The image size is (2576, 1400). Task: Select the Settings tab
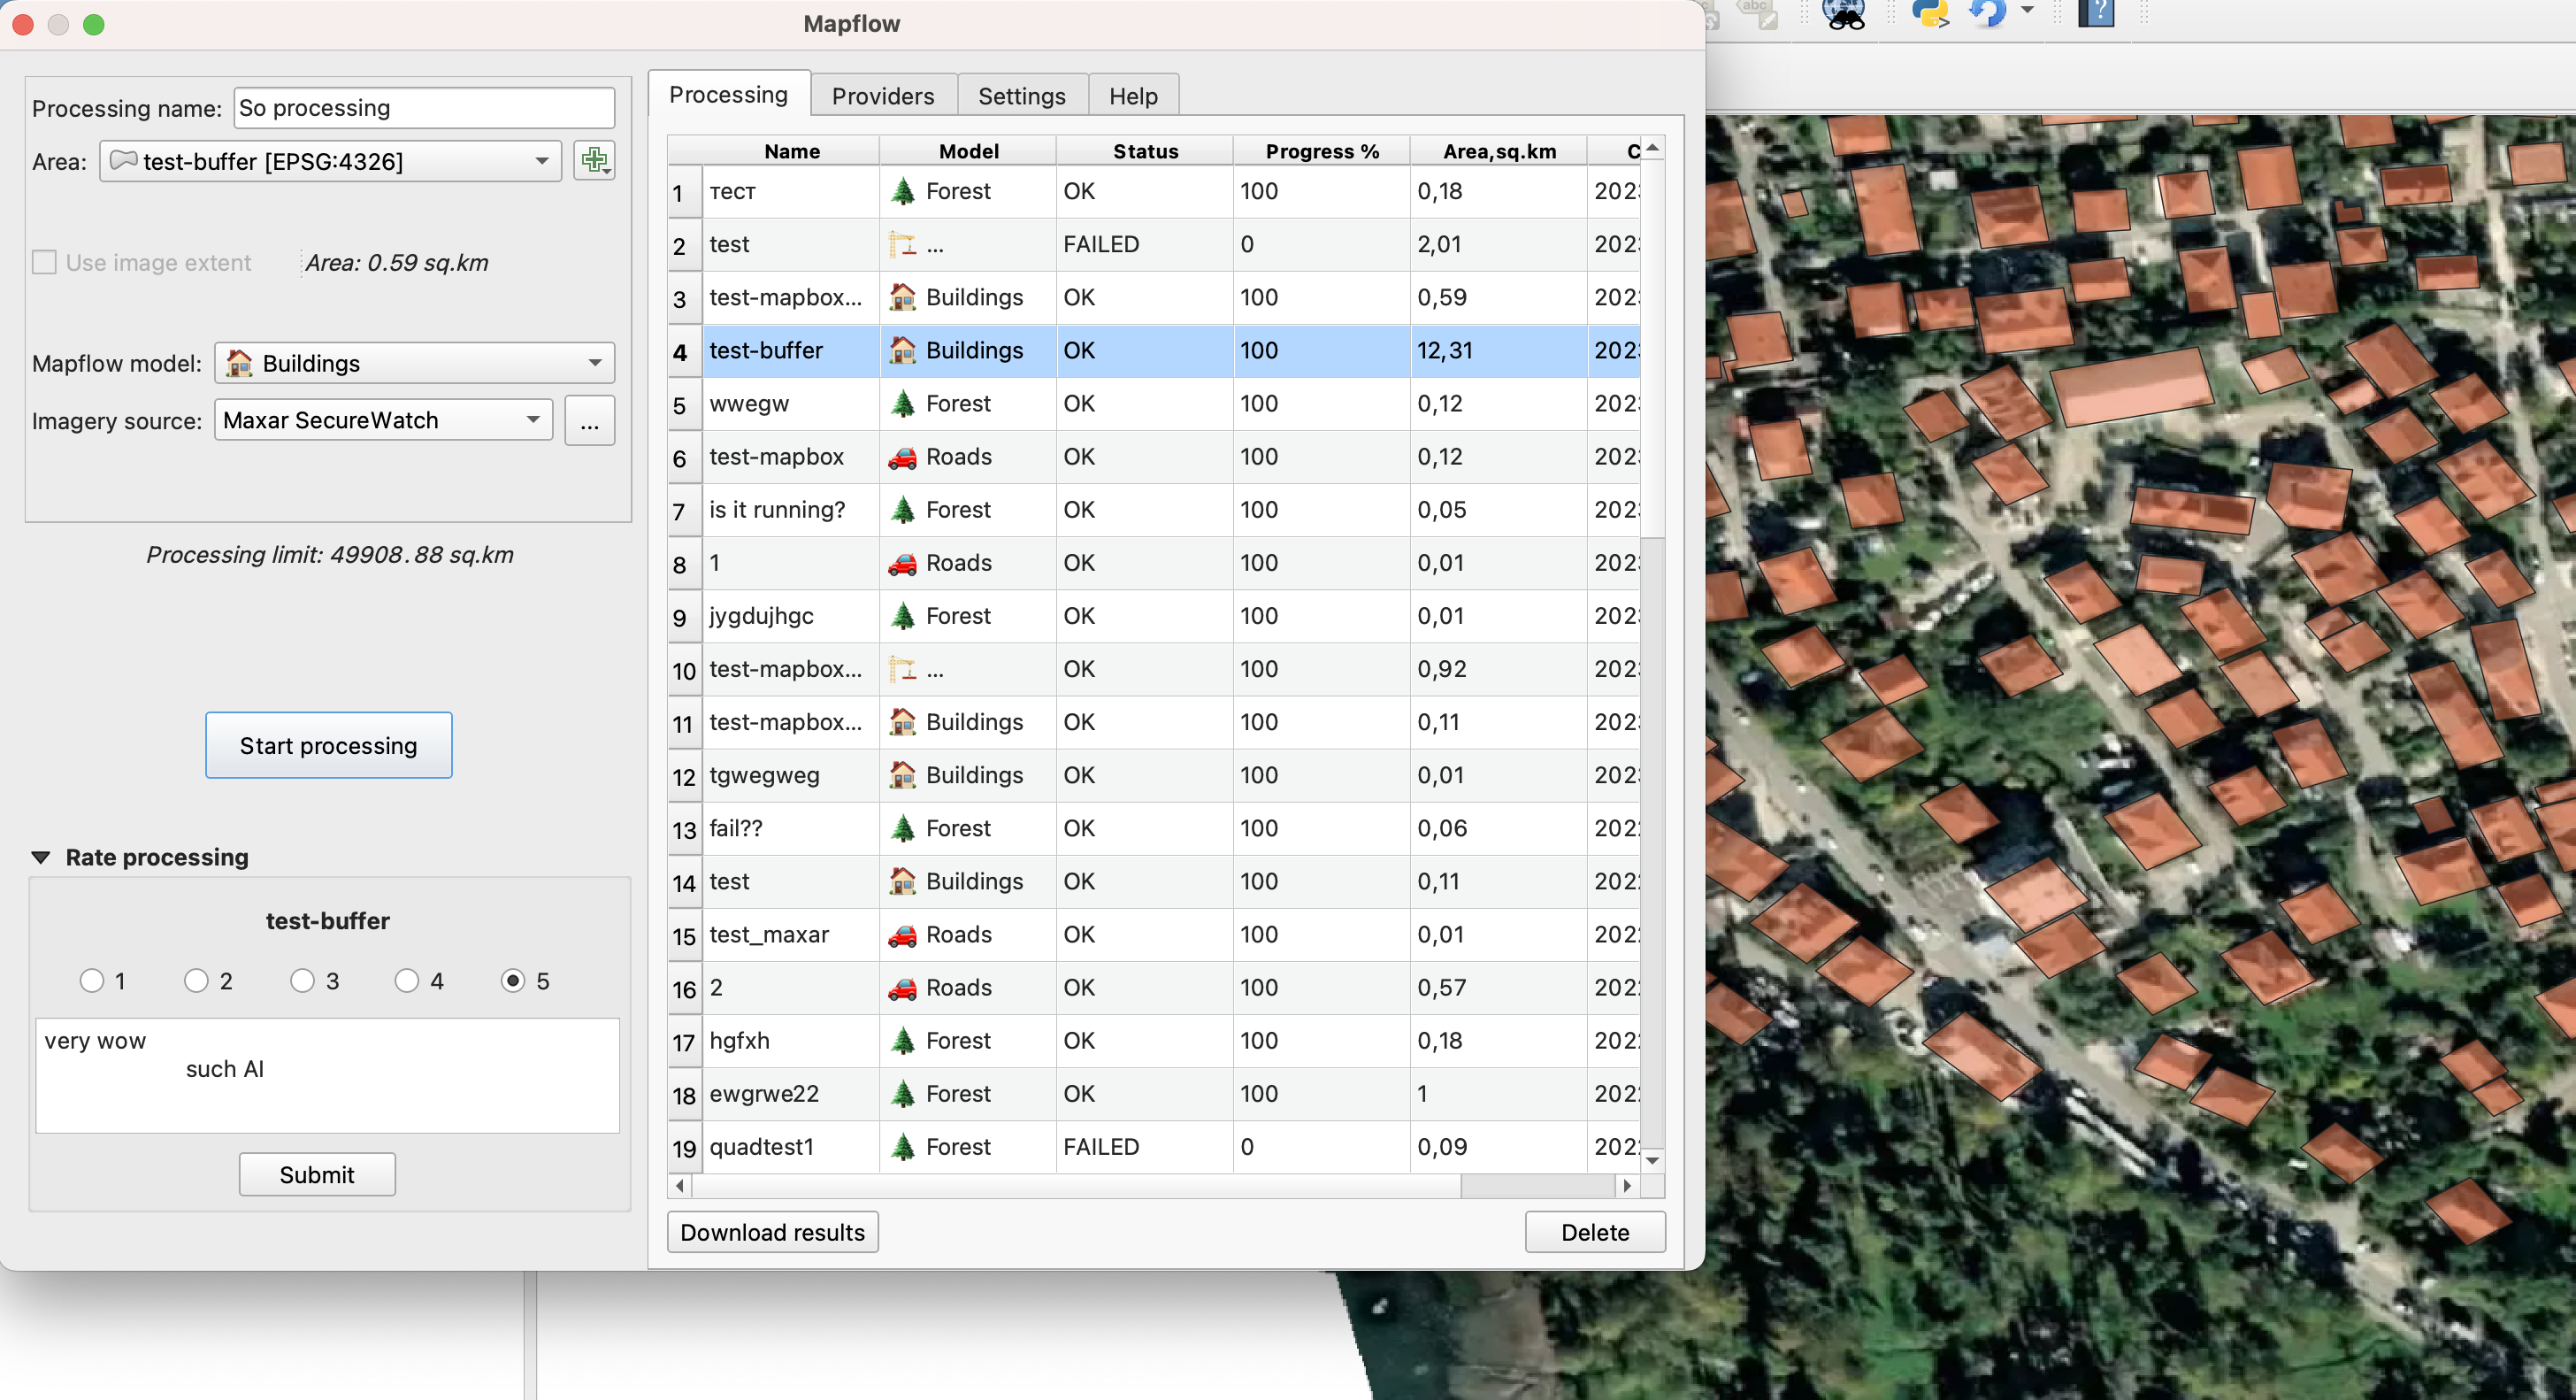(x=1020, y=95)
